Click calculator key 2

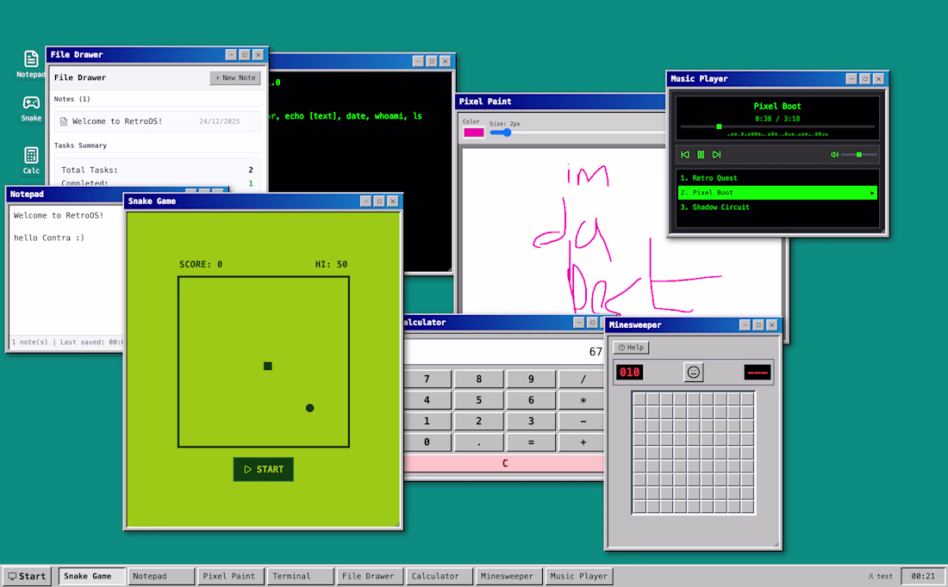pyautogui.click(x=479, y=422)
